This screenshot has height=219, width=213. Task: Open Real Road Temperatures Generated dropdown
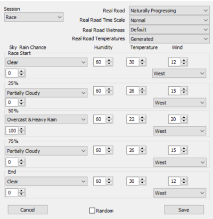coord(169,39)
